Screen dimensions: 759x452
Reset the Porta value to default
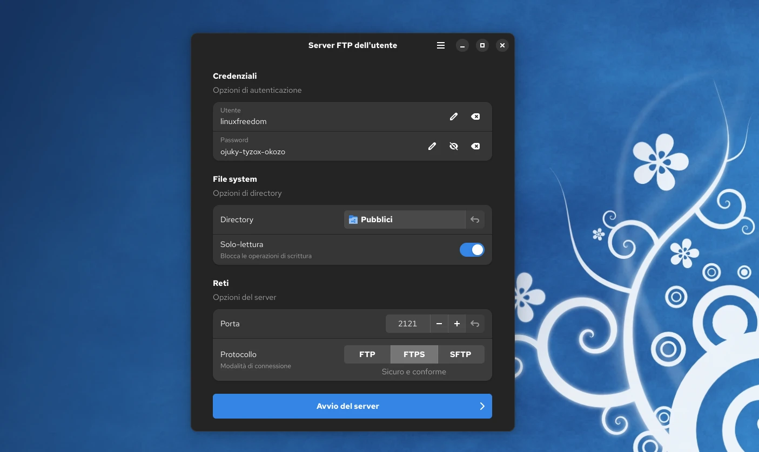pos(475,324)
